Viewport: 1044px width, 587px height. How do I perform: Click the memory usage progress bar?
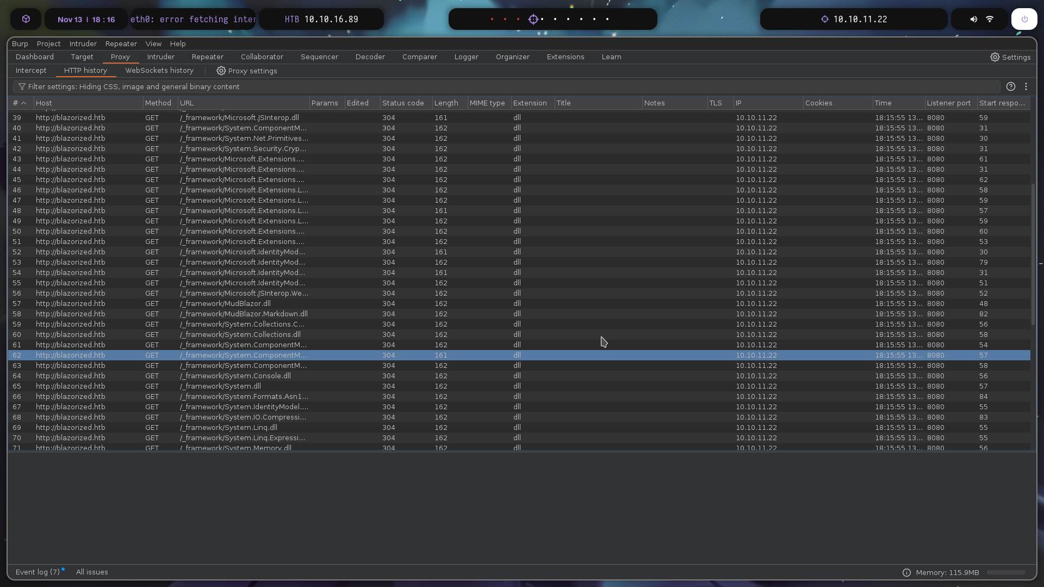point(1006,572)
